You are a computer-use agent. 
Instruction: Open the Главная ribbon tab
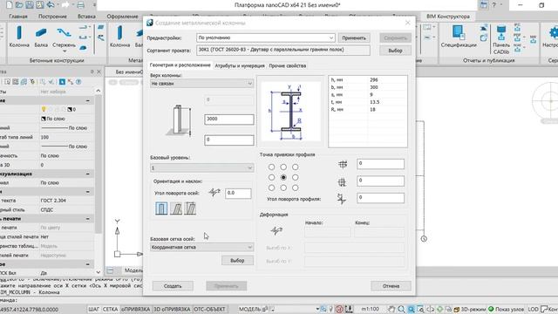(18, 17)
